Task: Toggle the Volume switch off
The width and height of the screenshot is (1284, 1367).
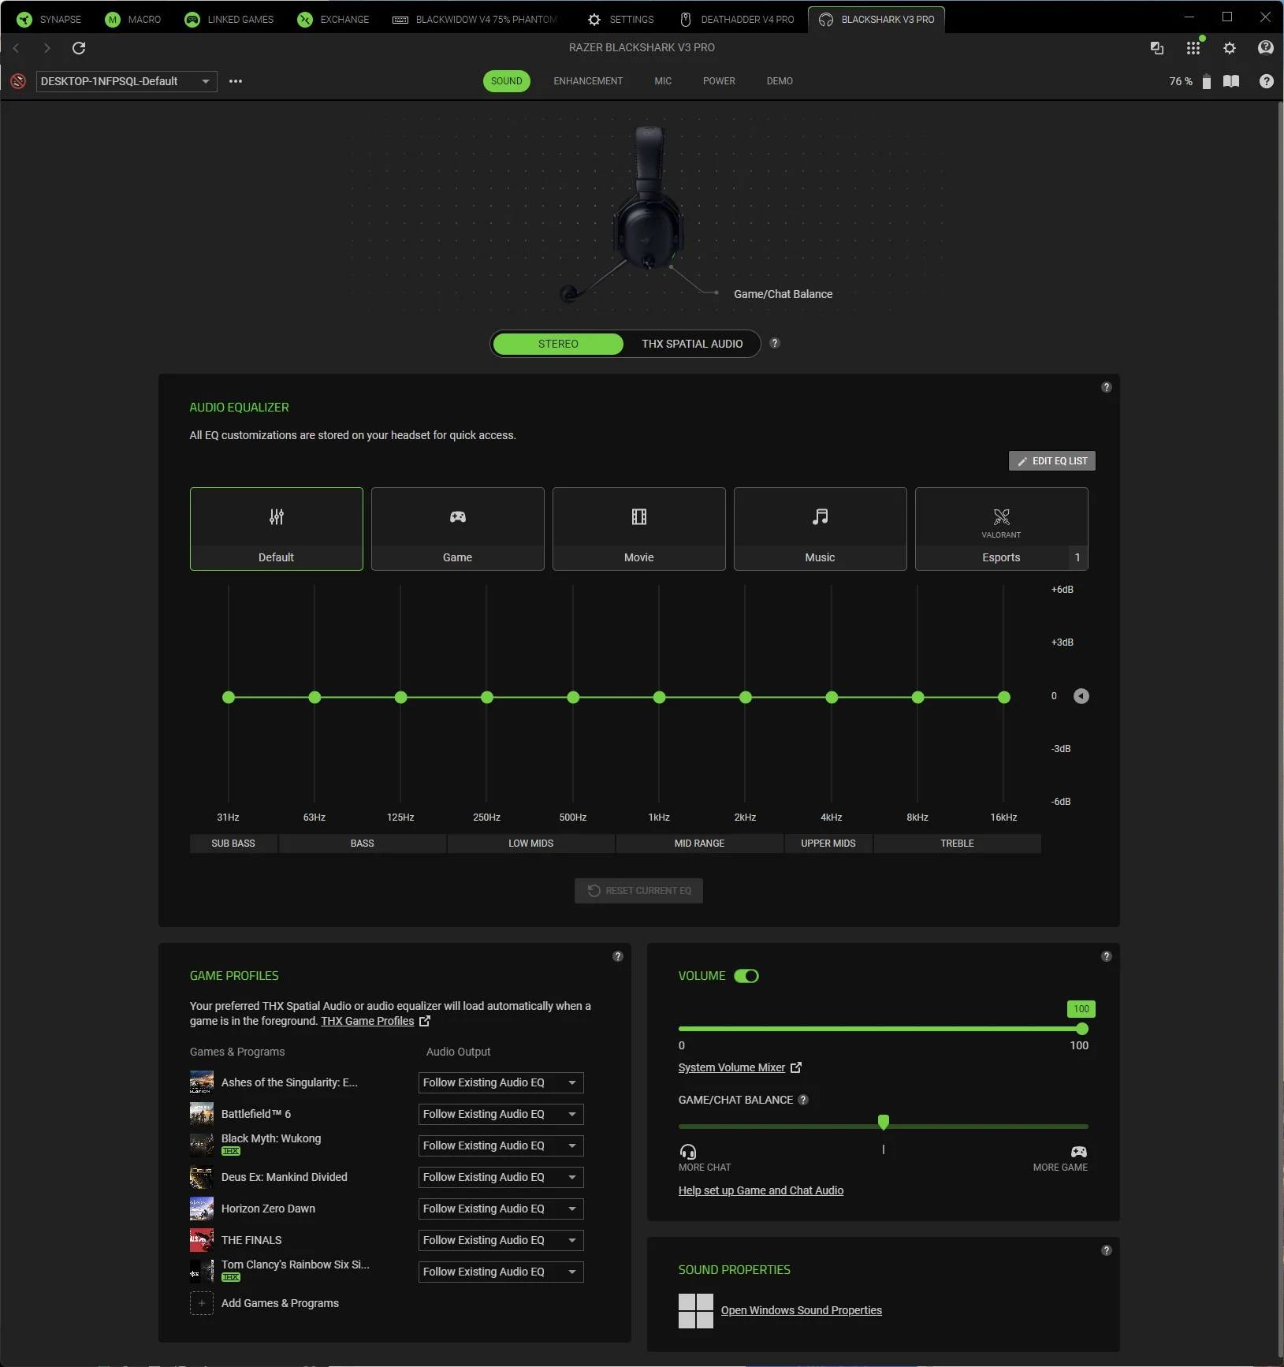Action: 746,976
